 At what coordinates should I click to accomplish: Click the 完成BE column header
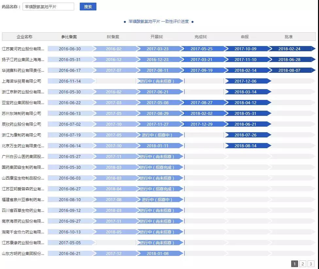point(201,37)
